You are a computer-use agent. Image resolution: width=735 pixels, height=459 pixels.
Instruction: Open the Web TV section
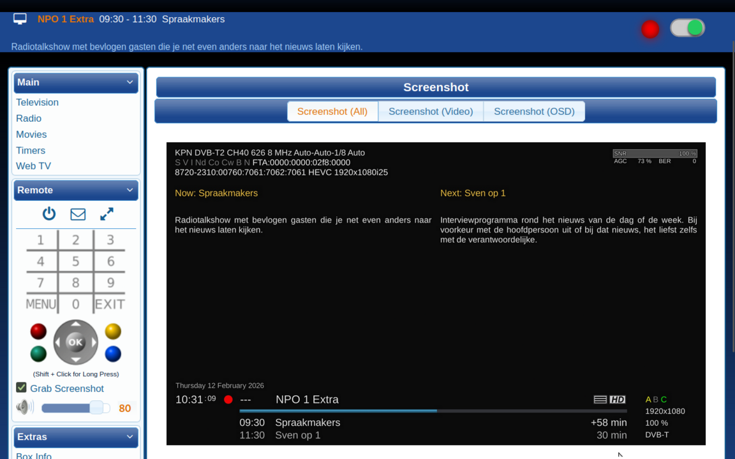[x=33, y=166]
